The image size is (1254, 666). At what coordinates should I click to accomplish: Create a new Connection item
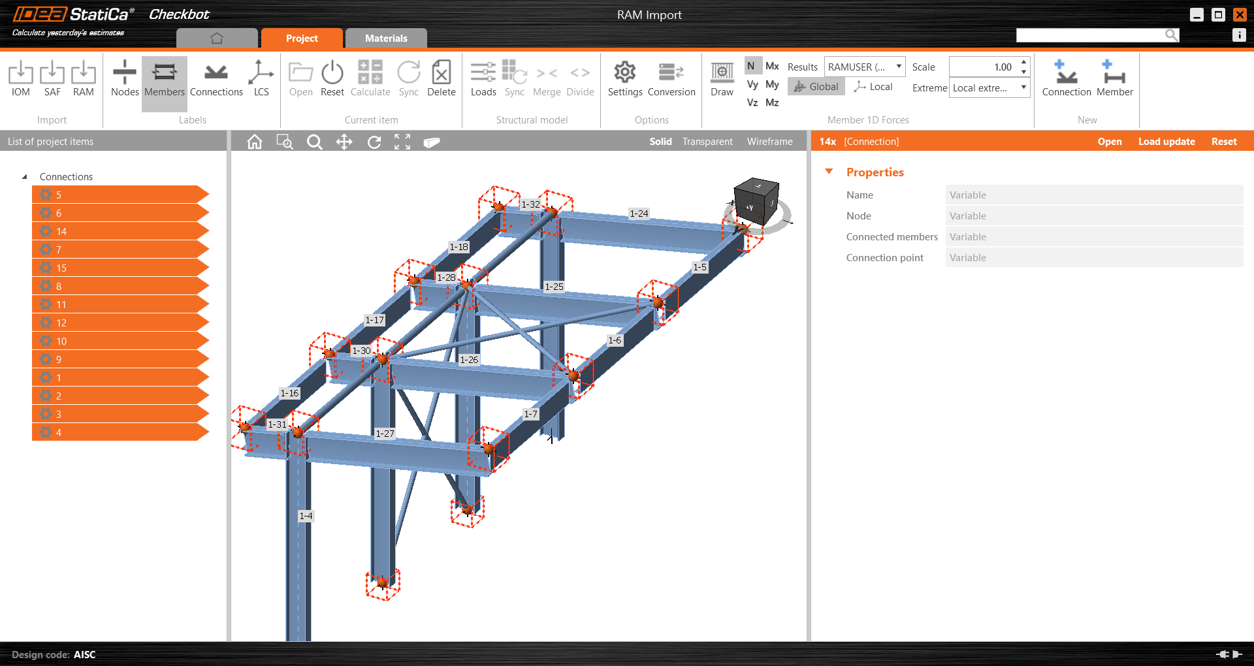(x=1066, y=78)
